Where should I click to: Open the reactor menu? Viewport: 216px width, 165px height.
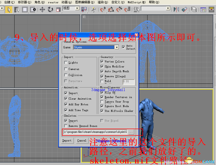click(53, 2)
